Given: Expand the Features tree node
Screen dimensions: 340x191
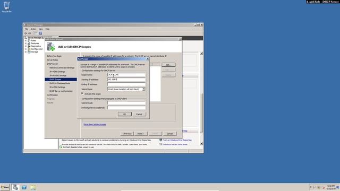Looking at the screenshot, I should (x=26, y=44).
